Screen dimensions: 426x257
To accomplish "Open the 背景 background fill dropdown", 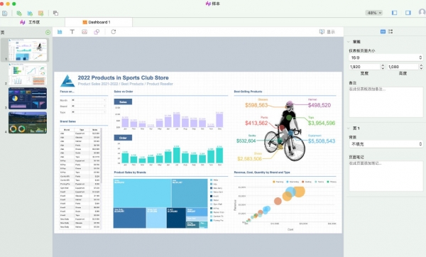I will pos(386,144).
